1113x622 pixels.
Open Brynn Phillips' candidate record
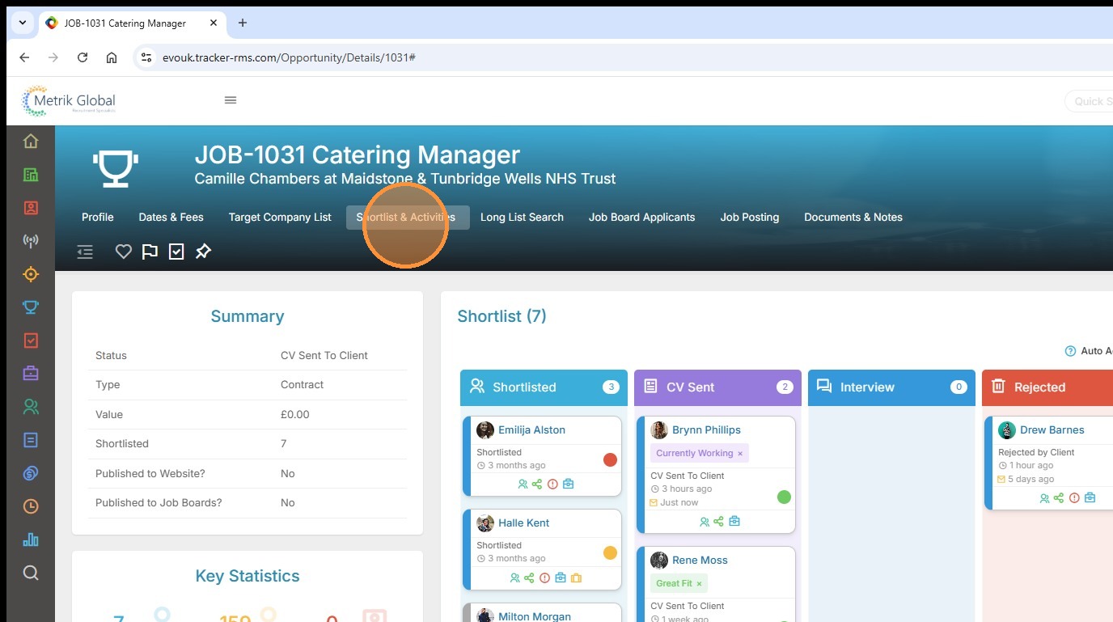(x=706, y=430)
